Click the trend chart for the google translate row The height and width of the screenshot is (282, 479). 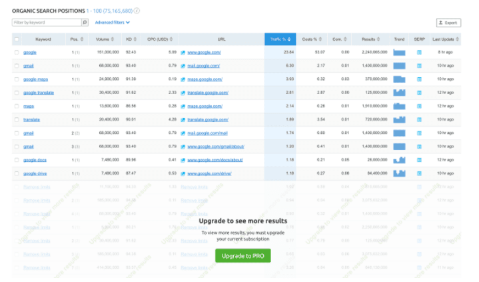pyautogui.click(x=399, y=93)
